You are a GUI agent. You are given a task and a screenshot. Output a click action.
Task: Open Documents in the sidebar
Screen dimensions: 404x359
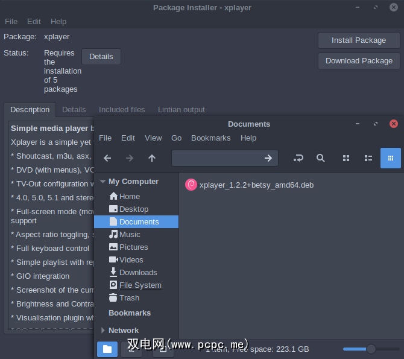[x=136, y=222]
